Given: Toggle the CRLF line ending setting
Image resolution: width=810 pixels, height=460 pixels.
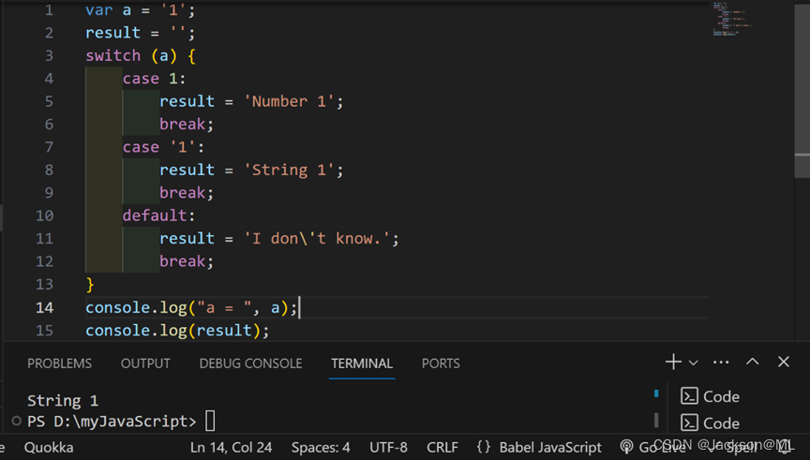Looking at the screenshot, I should (x=442, y=448).
